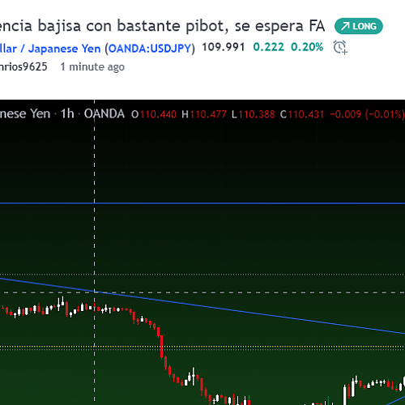405x405 pixels.
Task: Select the blue horizontal line on chart
Action: [x=202, y=203]
